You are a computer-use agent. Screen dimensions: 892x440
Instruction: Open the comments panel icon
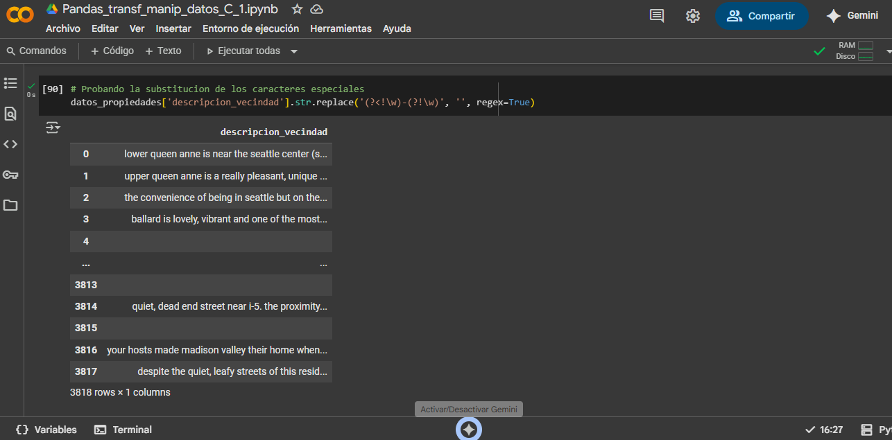click(x=657, y=15)
